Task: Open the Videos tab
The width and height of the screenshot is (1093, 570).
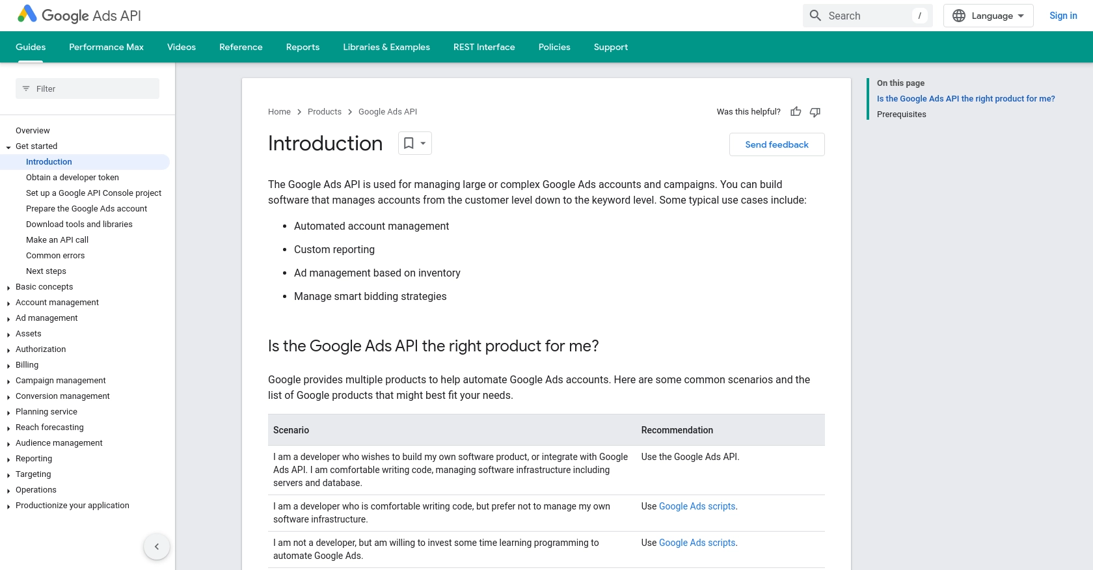Action: coord(182,47)
